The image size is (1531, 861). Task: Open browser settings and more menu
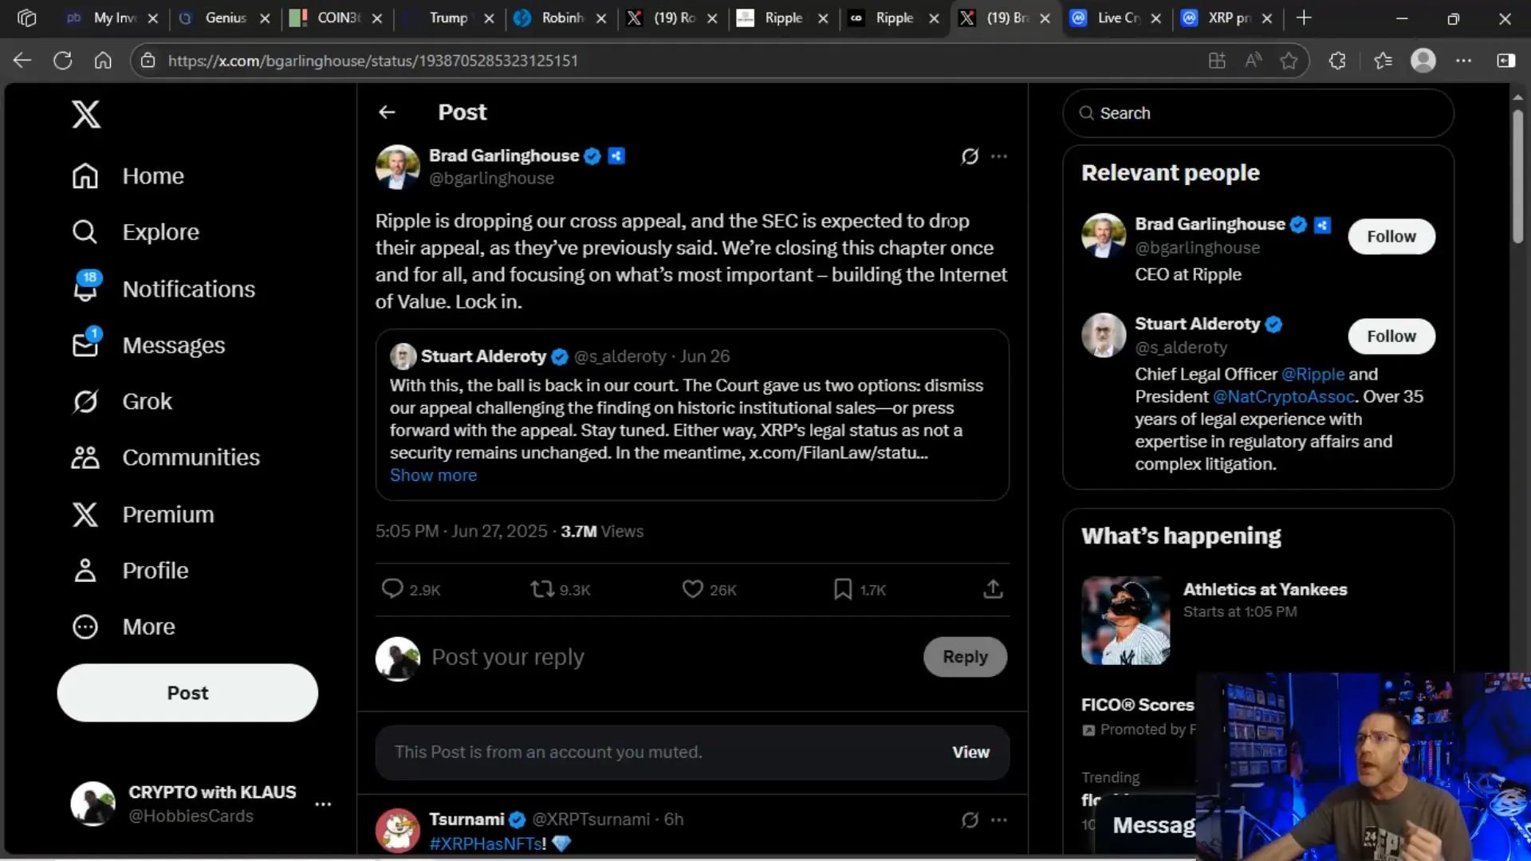[1464, 61]
